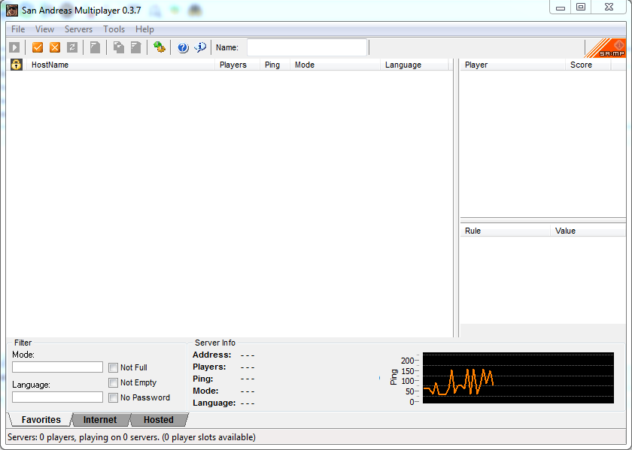The width and height of the screenshot is (632, 450).
Task: Sort servers by Ping column header
Action: pyautogui.click(x=275, y=65)
